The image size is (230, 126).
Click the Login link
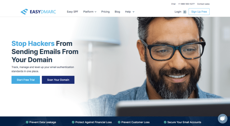click(178, 12)
